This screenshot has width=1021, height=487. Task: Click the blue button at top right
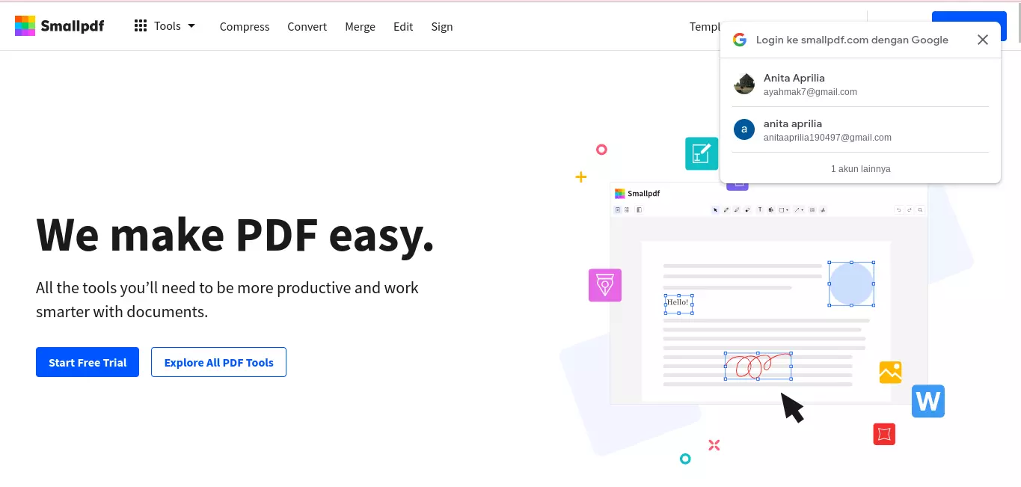[969, 16]
